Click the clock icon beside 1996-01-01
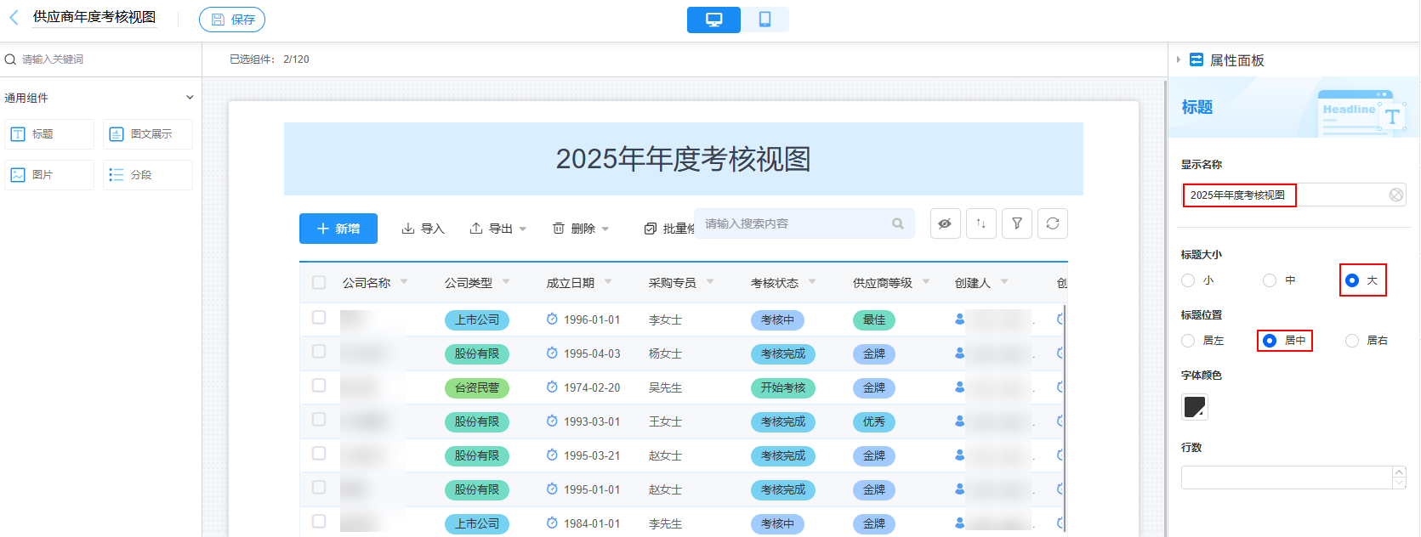 552,319
